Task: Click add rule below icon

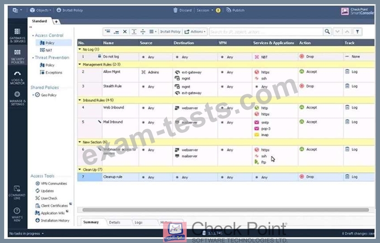Action: point(116,32)
